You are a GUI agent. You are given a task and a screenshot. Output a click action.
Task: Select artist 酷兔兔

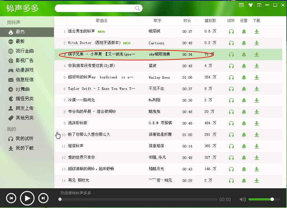click(154, 111)
